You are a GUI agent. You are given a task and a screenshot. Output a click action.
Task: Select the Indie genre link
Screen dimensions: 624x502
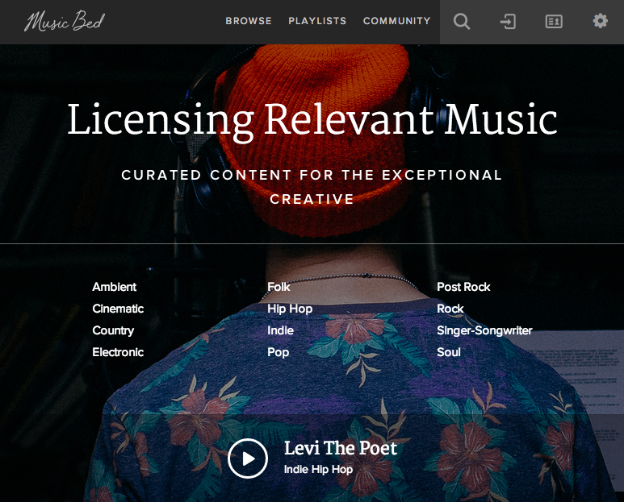280,330
